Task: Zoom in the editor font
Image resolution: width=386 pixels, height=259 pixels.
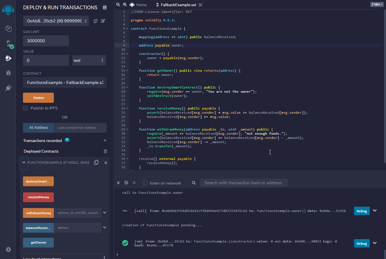Action: click(x=125, y=4)
